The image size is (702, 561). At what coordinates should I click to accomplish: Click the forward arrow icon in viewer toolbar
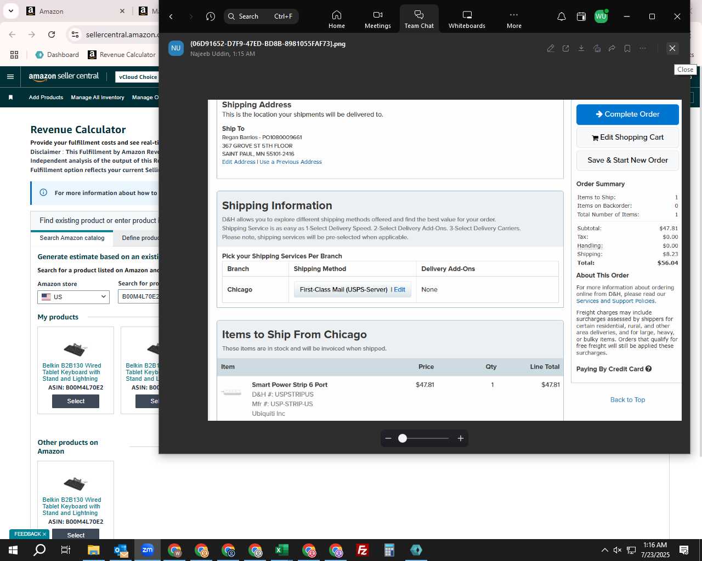pos(612,48)
